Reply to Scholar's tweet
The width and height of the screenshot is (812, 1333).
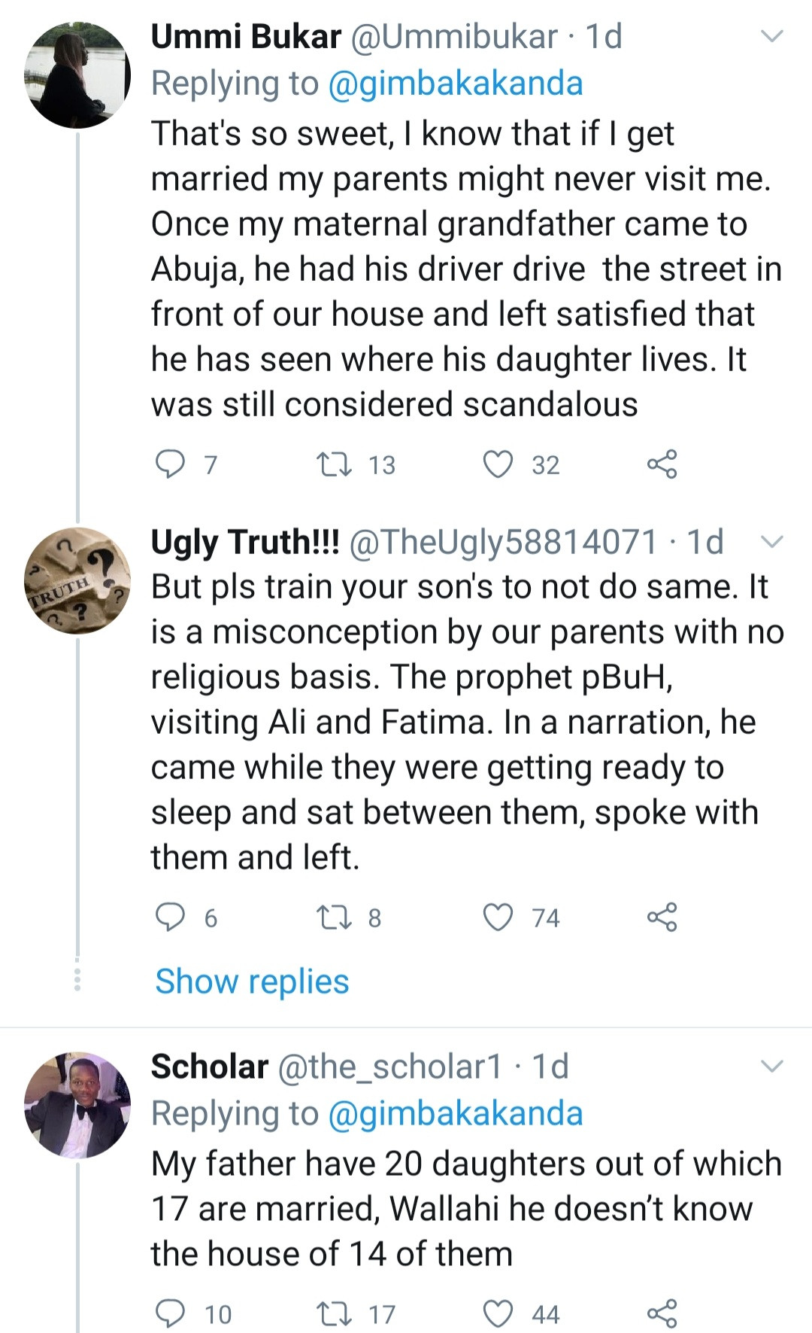tap(170, 1314)
